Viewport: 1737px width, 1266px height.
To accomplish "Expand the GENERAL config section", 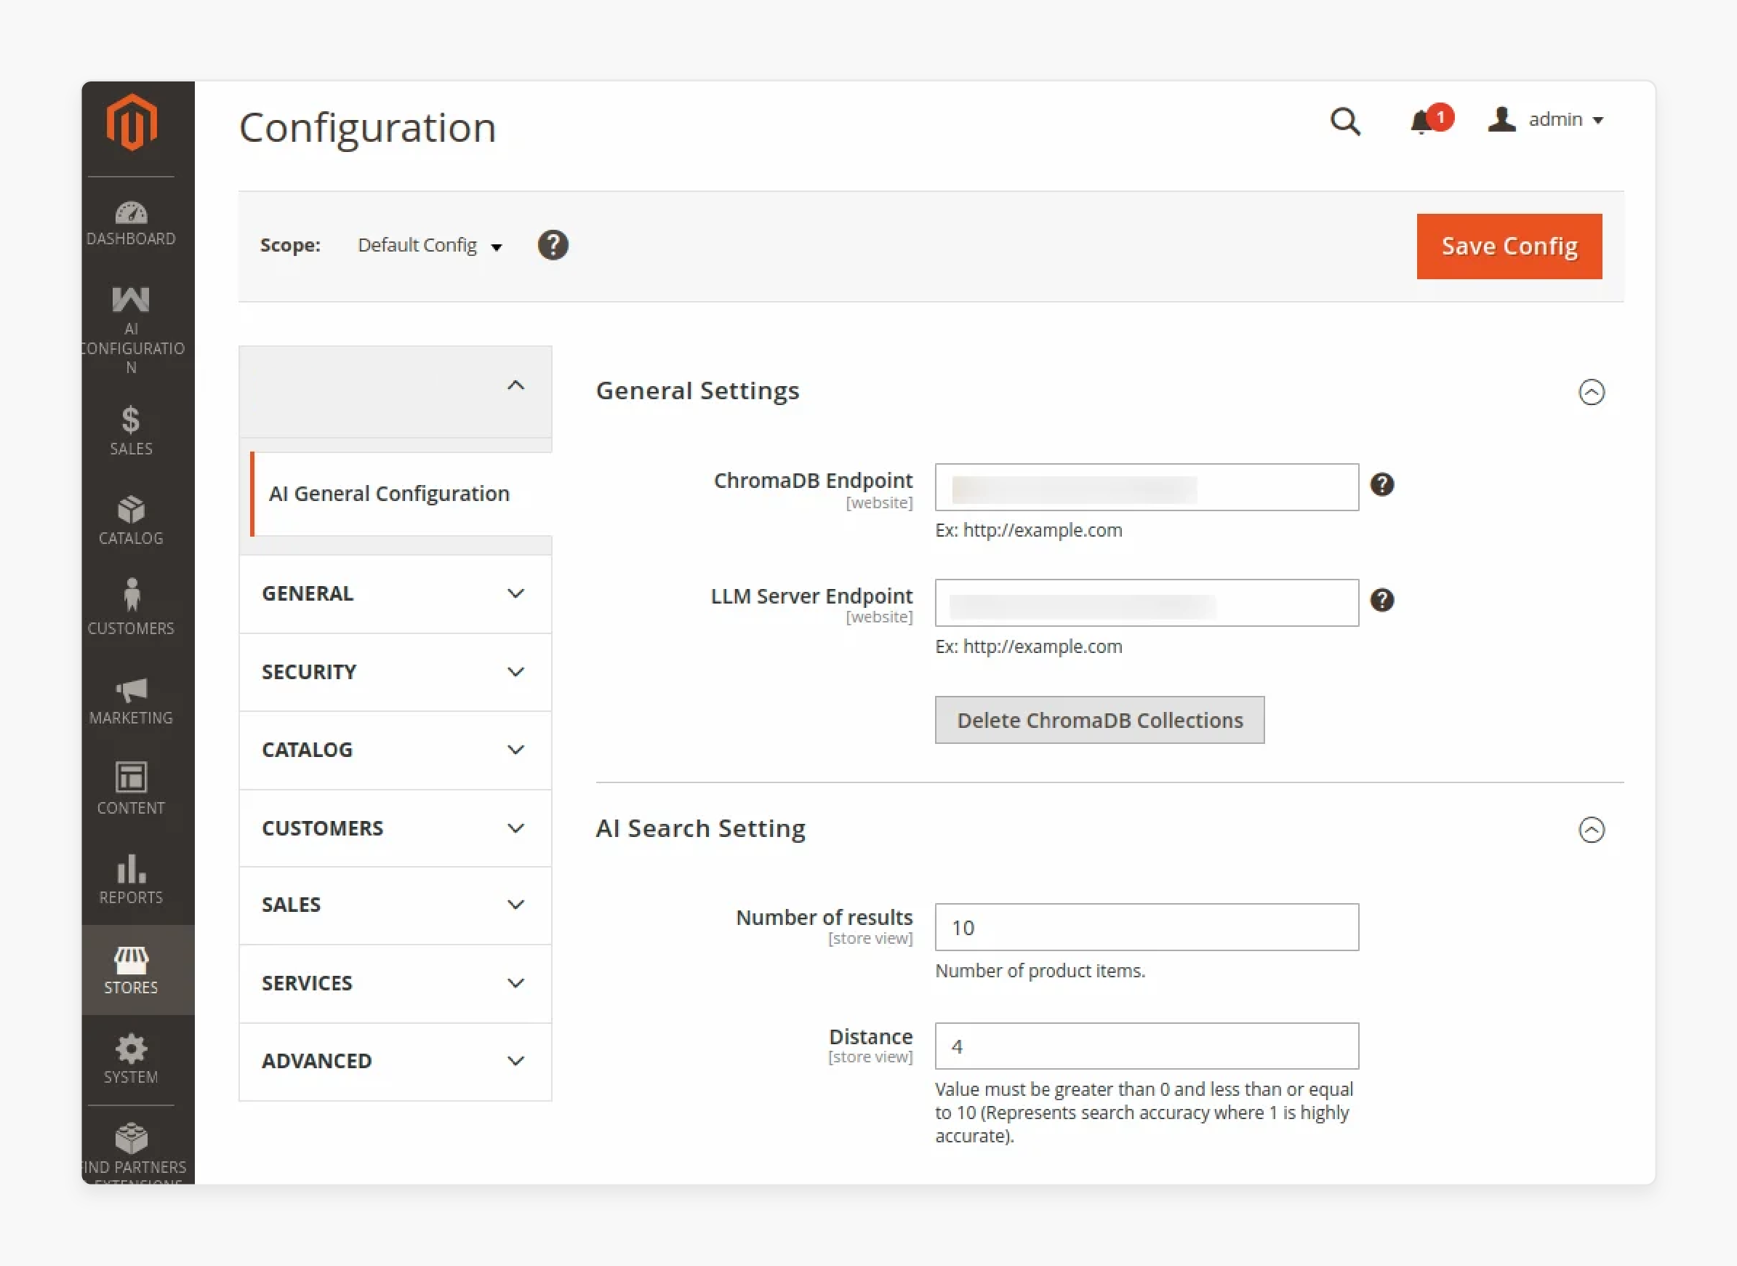I will click(x=396, y=594).
